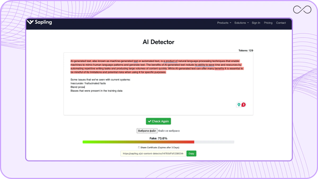
Task: Click the 'Файл не вибрано' file status text
Action: [x=169, y=131]
